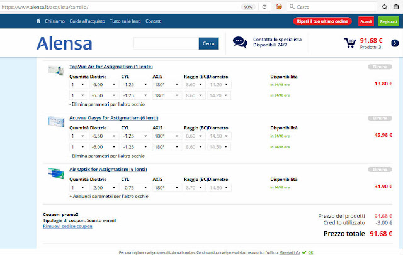Open Maggiori info cookie link
Image resolution: width=403 pixels, height=255 pixels.
(x=290, y=252)
